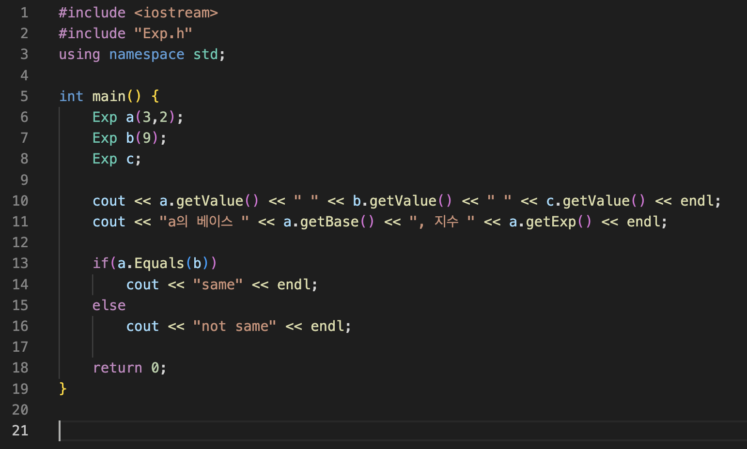Click 'cout' on line 10
The image size is (747, 449).
[109, 201]
